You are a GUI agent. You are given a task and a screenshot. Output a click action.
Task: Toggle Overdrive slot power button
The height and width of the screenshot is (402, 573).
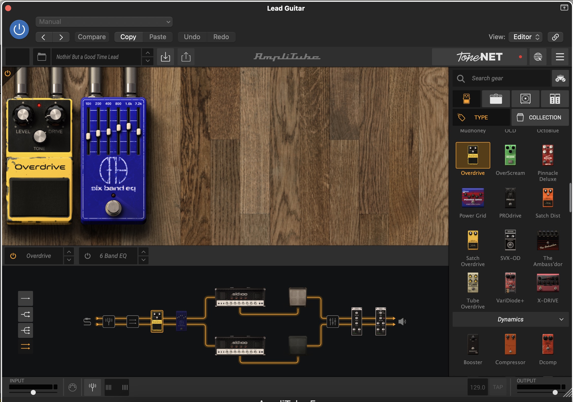[13, 256]
